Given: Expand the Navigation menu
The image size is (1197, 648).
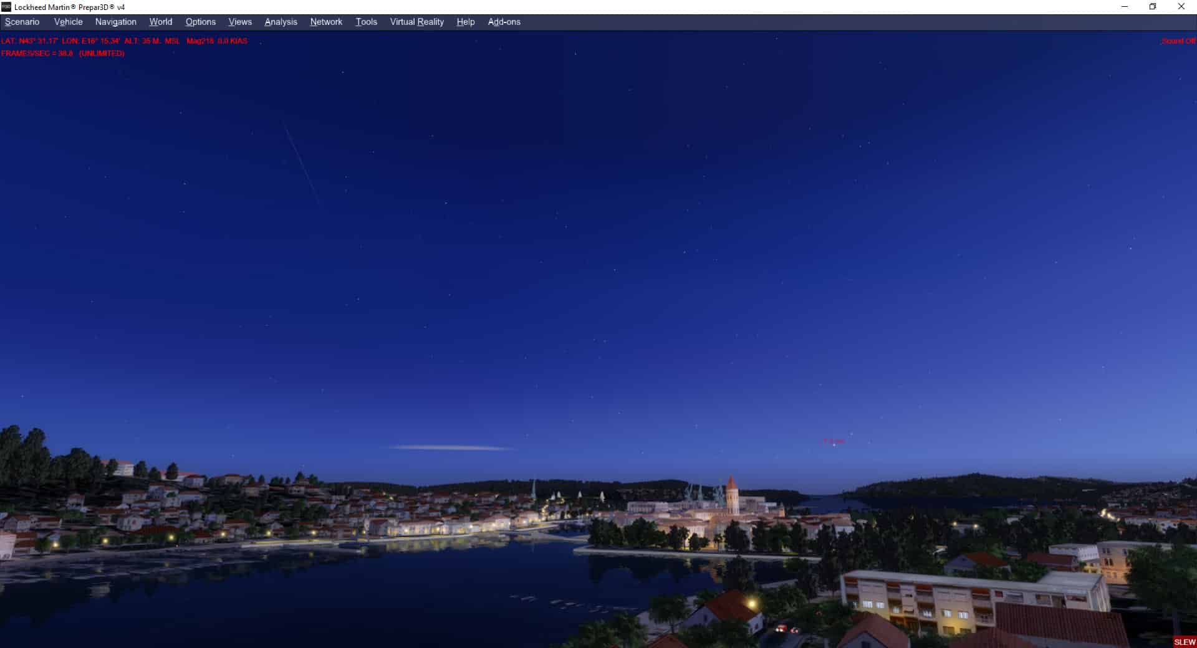Looking at the screenshot, I should click(115, 22).
